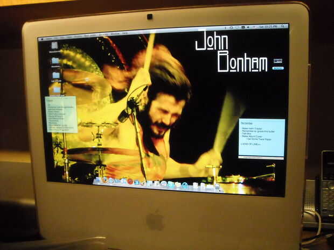Click 'Talk Box' line in blue note
334x250 pixels.
click(x=247, y=134)
